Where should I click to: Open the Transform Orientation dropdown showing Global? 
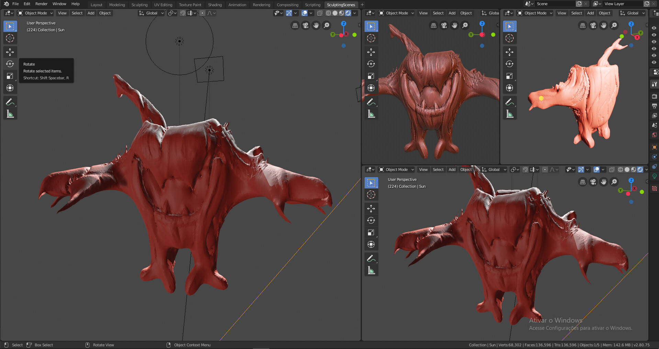[151, 13]
